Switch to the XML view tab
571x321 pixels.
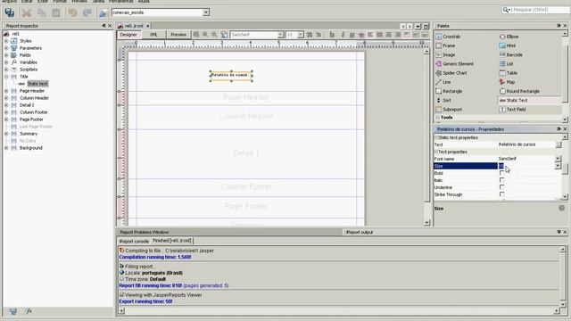pos(153,35)
